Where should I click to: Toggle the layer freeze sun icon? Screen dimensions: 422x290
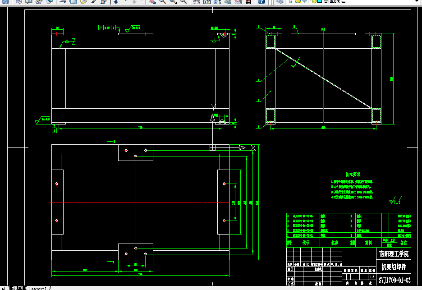pos(298,1)
